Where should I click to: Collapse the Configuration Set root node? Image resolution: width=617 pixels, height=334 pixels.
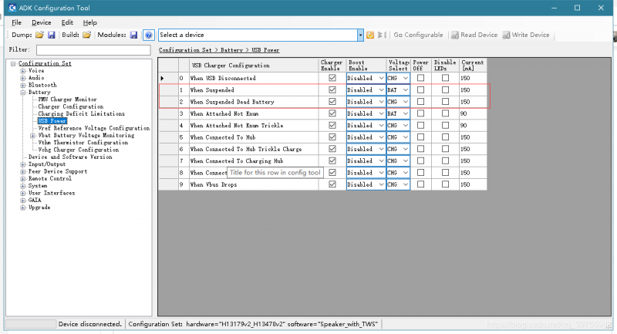(13, 63)
